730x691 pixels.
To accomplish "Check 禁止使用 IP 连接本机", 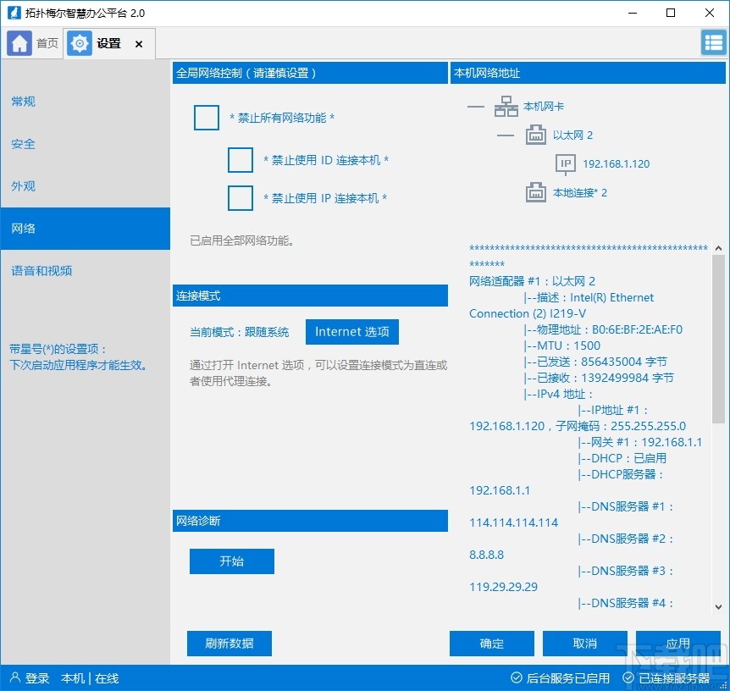I will click(241, 199).
